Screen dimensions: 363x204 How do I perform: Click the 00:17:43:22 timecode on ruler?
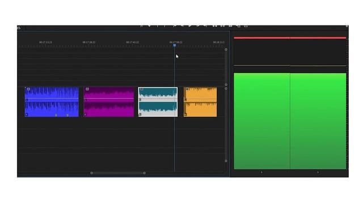point(132,42)
